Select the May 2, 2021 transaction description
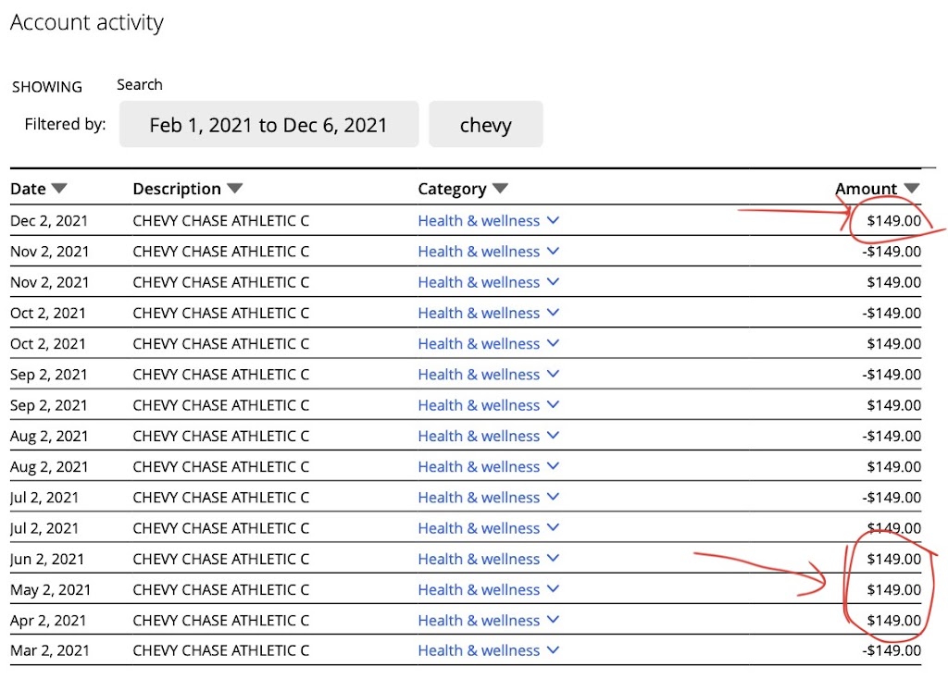948x679 pixels. 221,589
